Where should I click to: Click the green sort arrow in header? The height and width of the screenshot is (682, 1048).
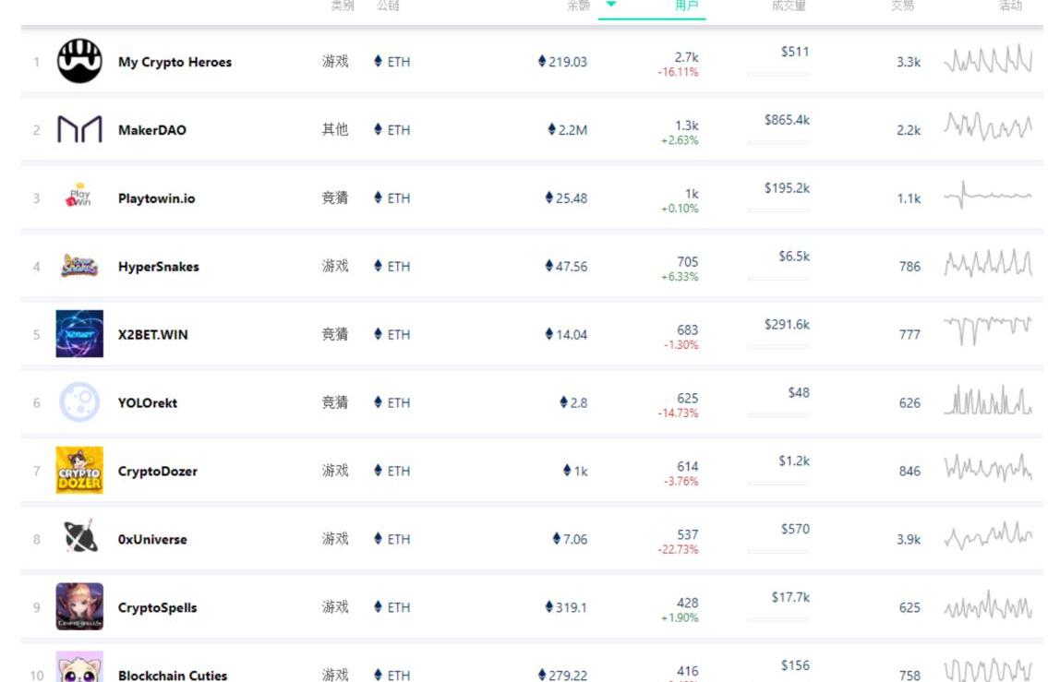[x=611, y=5]
